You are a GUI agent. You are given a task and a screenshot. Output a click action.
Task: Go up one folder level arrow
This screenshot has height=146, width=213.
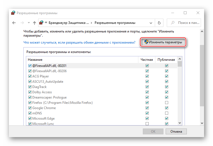coord(35,23)
